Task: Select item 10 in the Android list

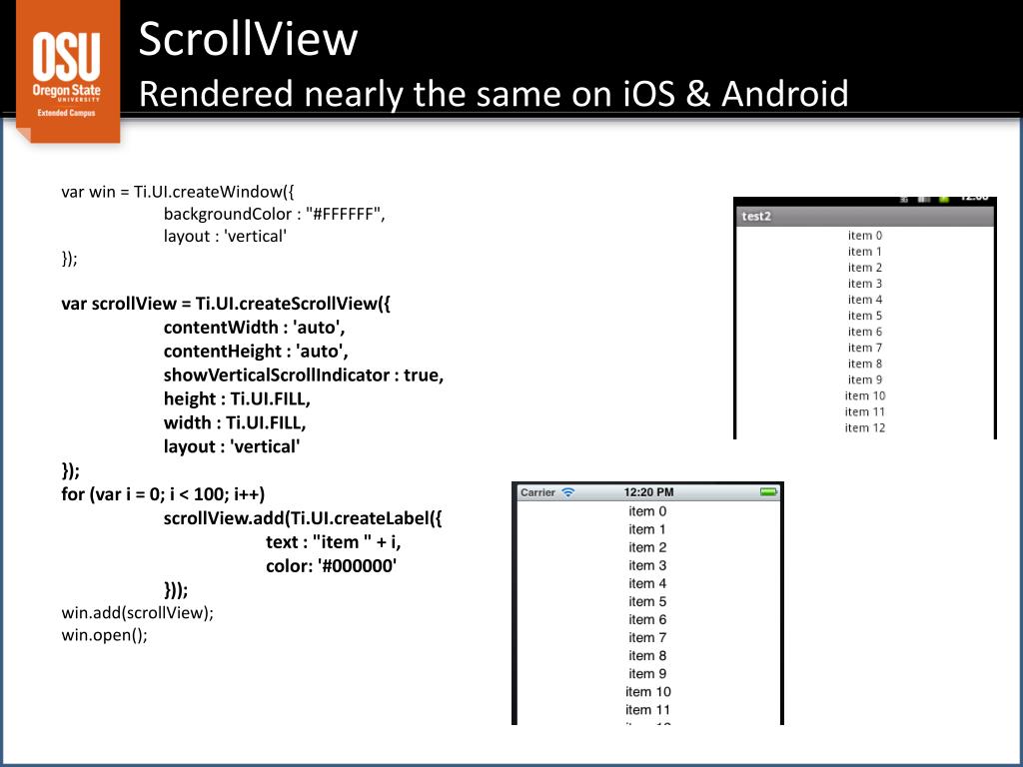Action: click(x=865, y=395)
